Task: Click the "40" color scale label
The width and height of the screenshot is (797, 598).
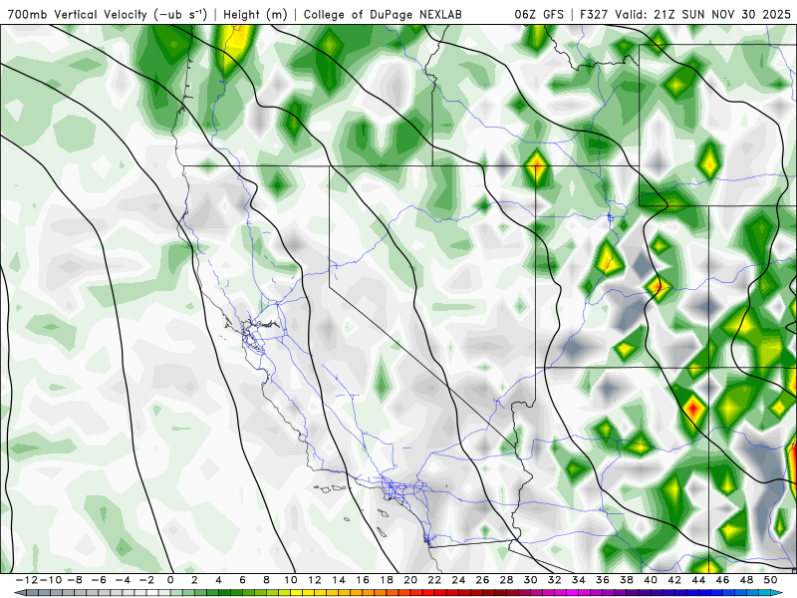Action: click(x=651, y=580)
